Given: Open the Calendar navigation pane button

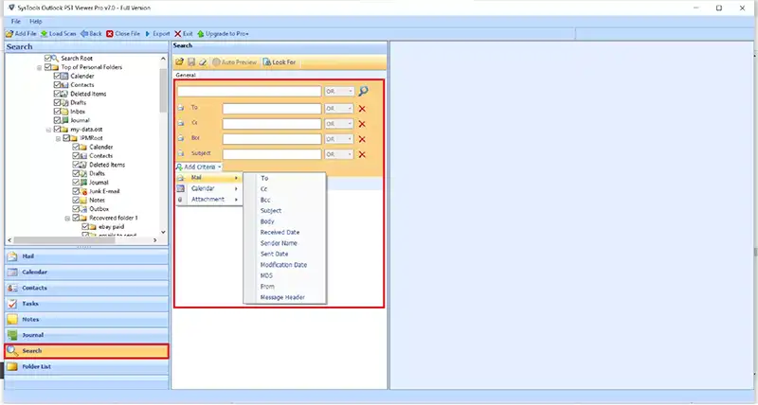Looking at the screenshot, I should [86, 273].
